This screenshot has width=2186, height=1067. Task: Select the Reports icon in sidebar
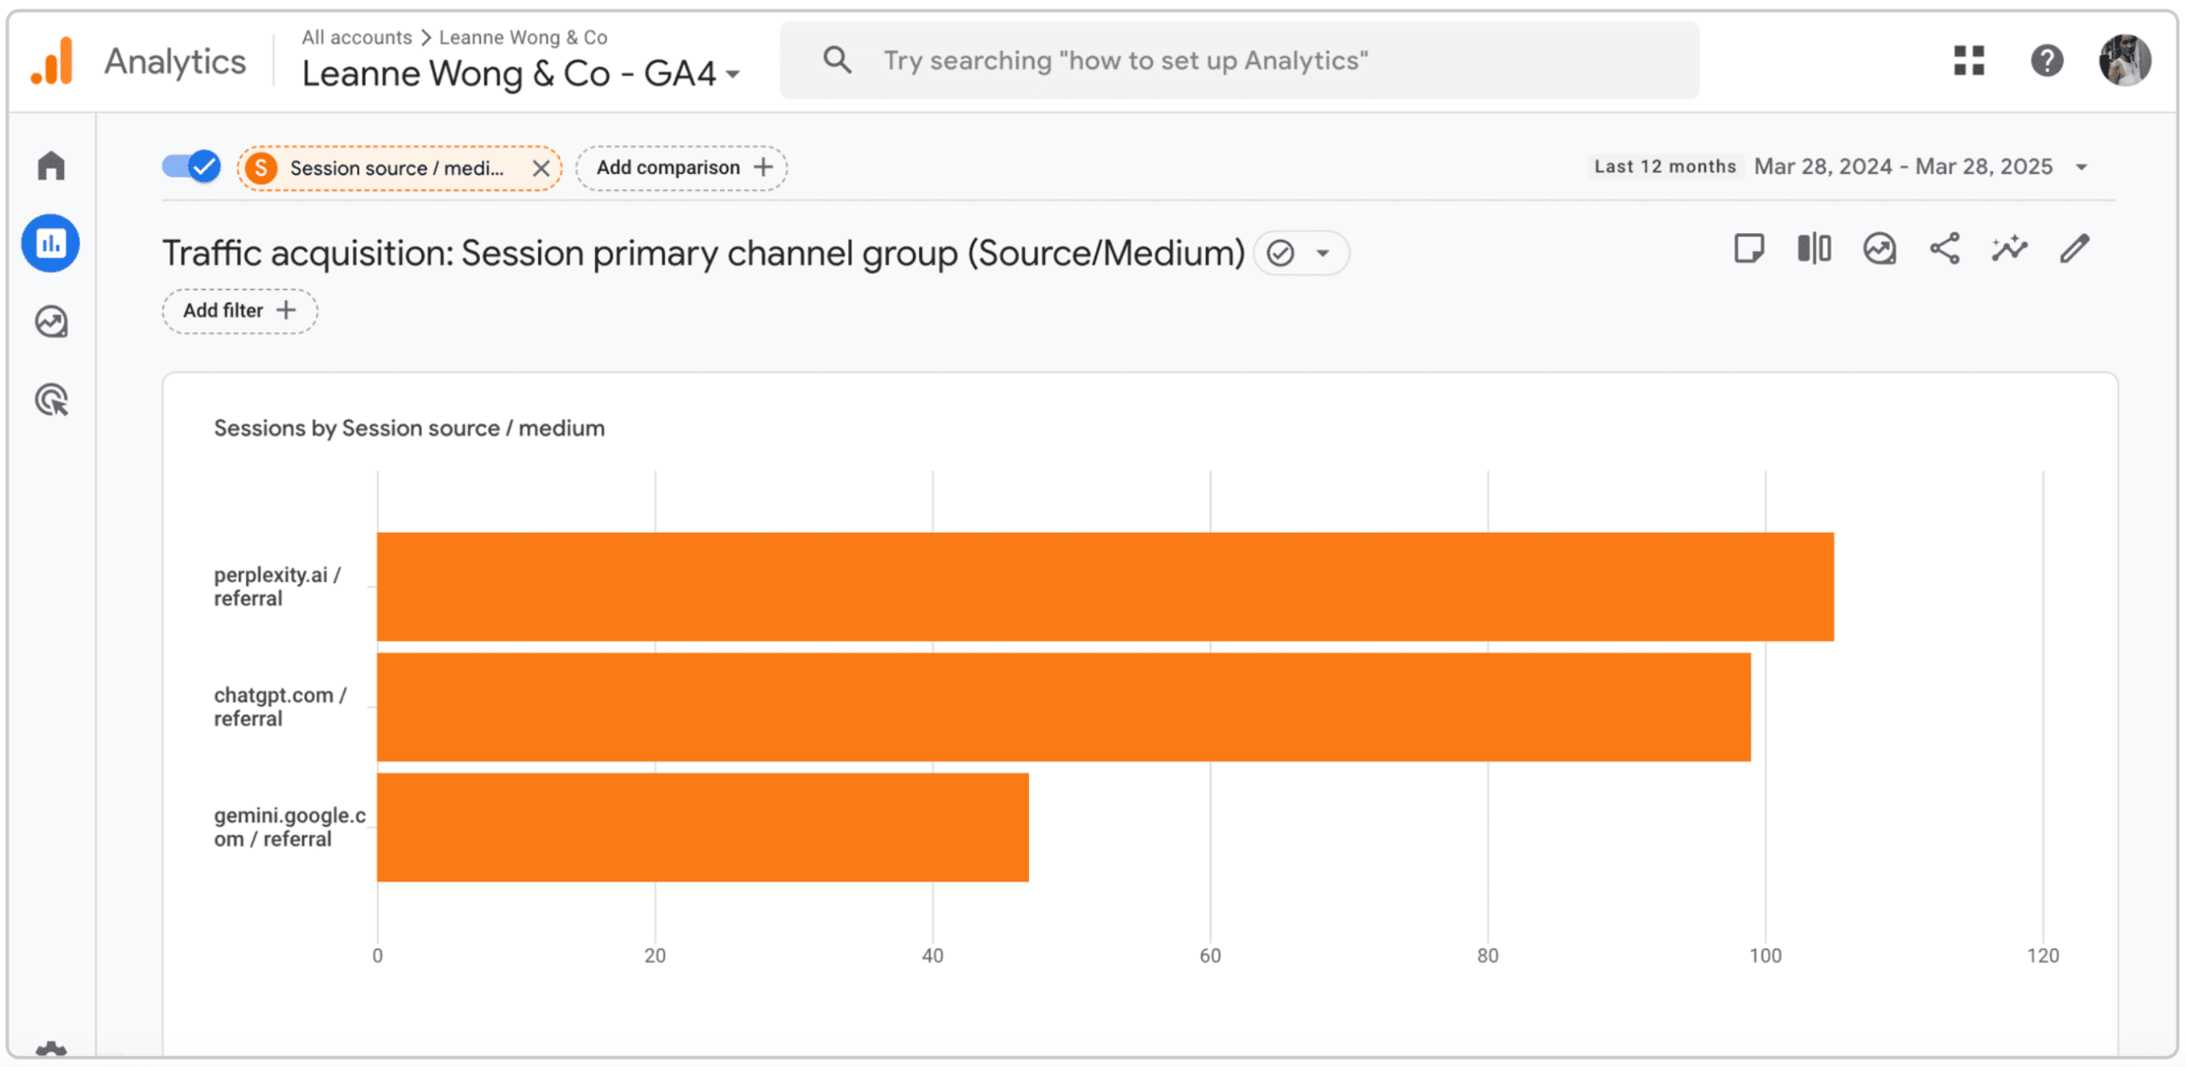(51, 244)
